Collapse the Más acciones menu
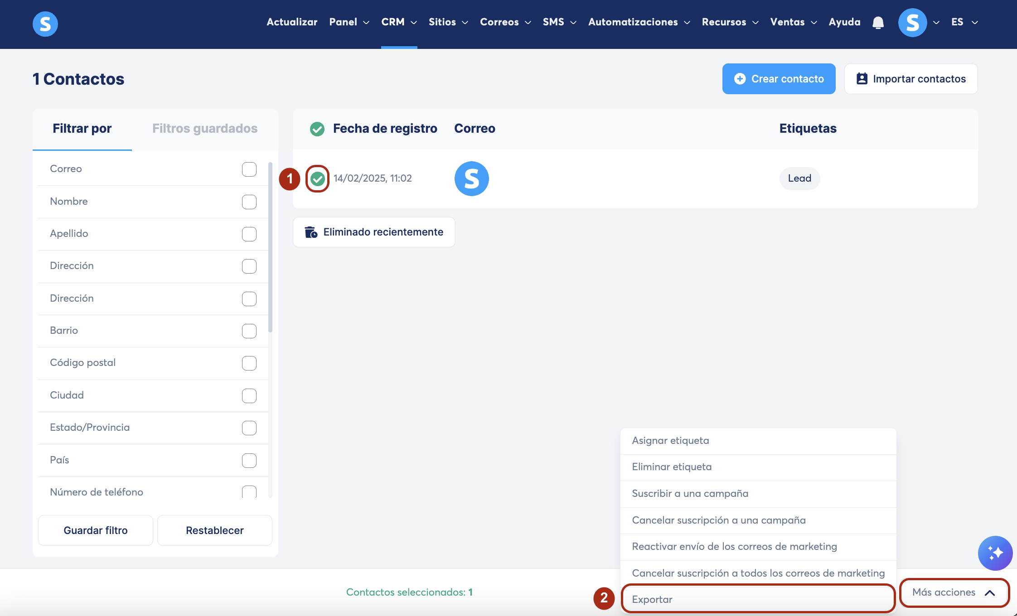1017x616 pixels. [954, 592]
